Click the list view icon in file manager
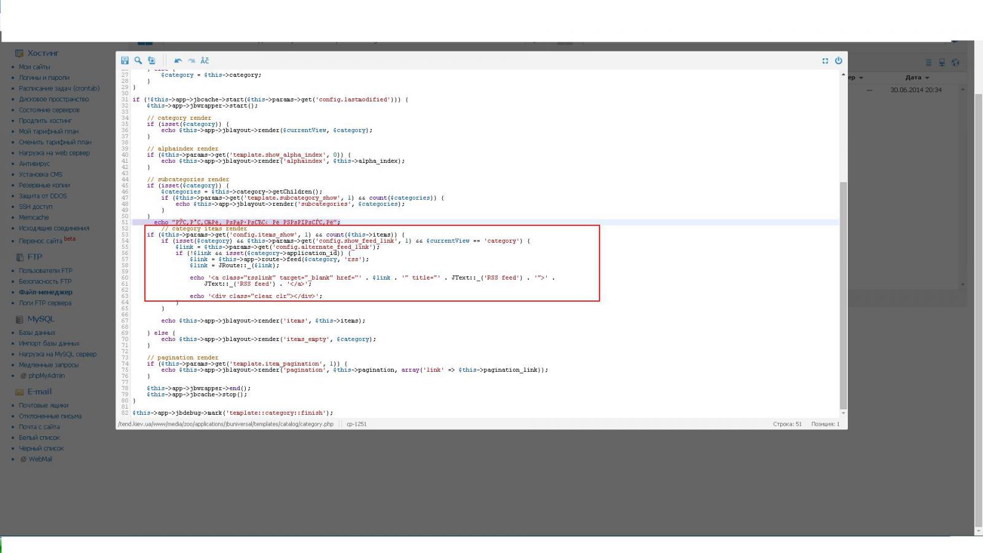Viewport: 983px width, 553px height. [928, 63]
